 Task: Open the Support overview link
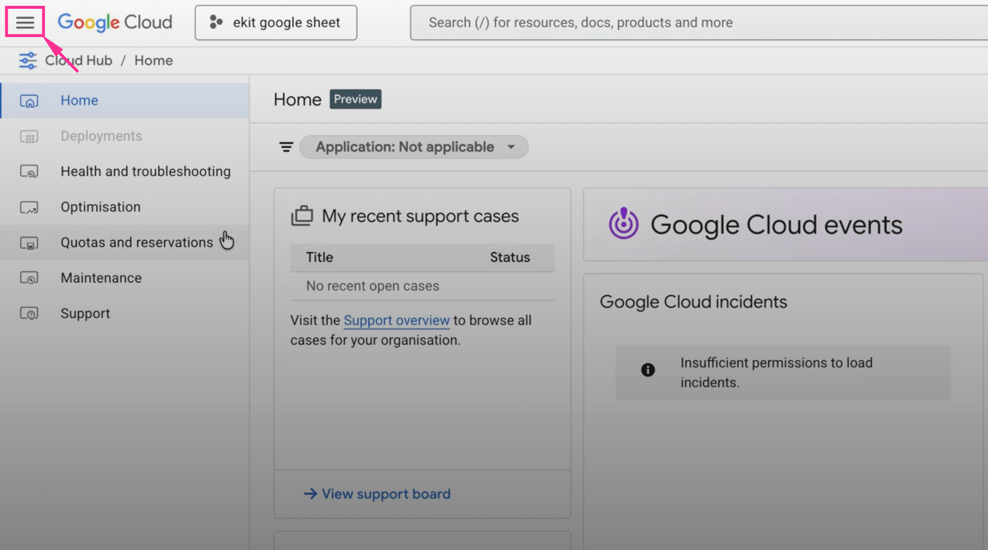coord(396,320)
